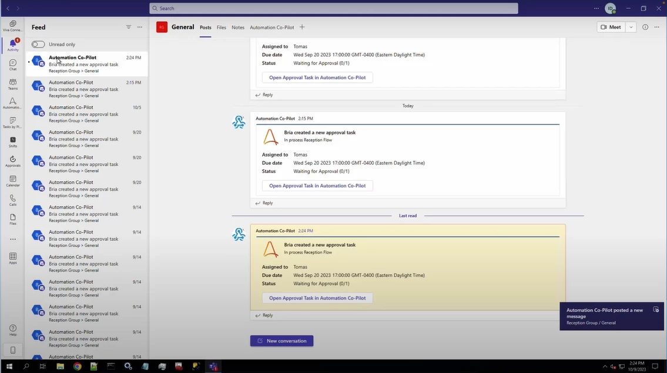Click the 'Last read' divider label
This screenshot has width=667, height=373.
click(x=407, y=216)
